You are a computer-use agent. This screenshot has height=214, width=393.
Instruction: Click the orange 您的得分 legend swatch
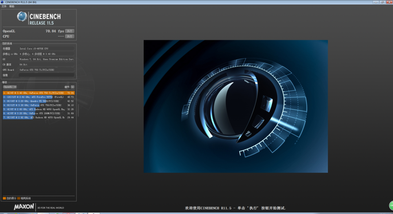(x=4, y=198)
